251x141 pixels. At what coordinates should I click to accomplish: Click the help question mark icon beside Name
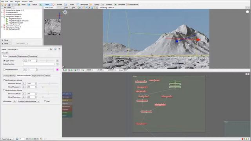coord(59,49)
